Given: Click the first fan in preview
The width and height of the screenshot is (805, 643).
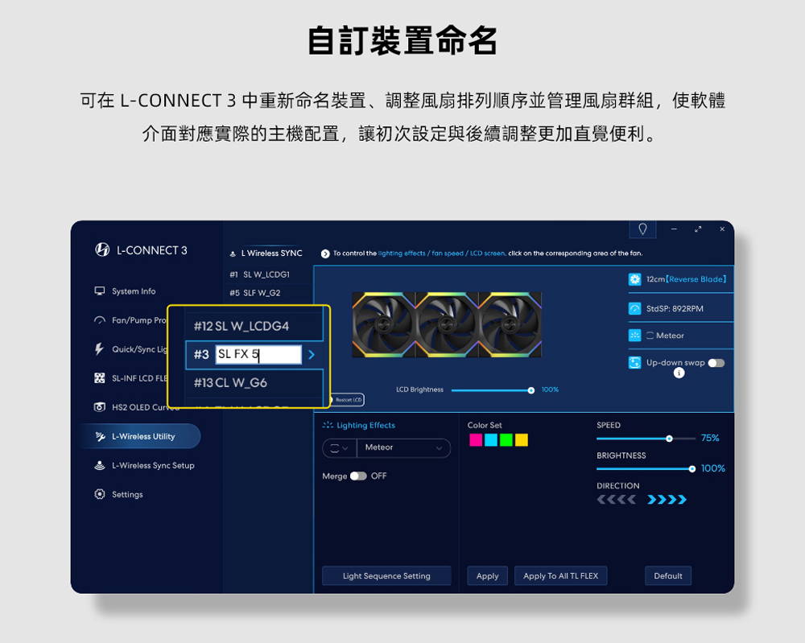Looking at the screenshot, I should (383, 324).
